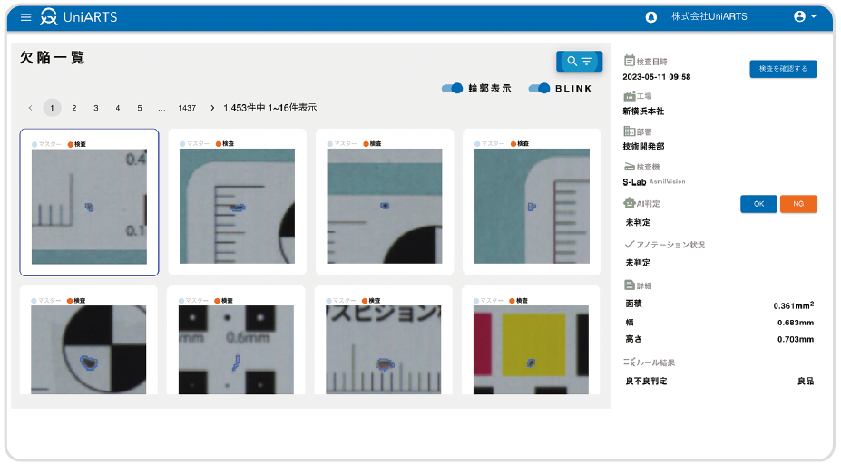This screenshot has width=841, height=464.
Task: Click the 技術開発部 department value
Action: click(x=643, y=146)
